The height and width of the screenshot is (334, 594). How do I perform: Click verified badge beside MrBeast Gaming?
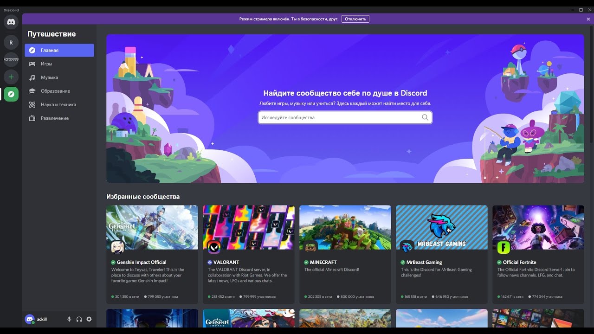403,262
